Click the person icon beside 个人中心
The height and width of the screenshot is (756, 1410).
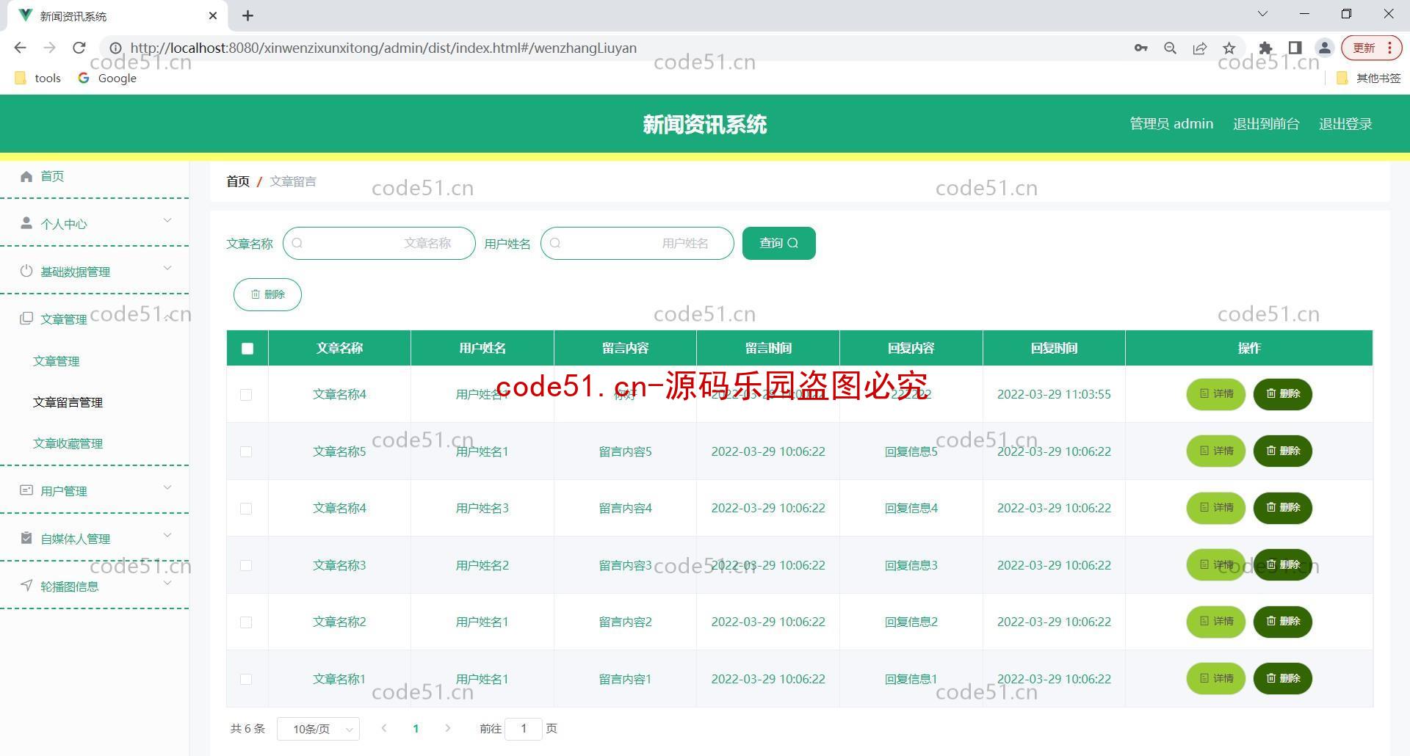coord(26,223)
